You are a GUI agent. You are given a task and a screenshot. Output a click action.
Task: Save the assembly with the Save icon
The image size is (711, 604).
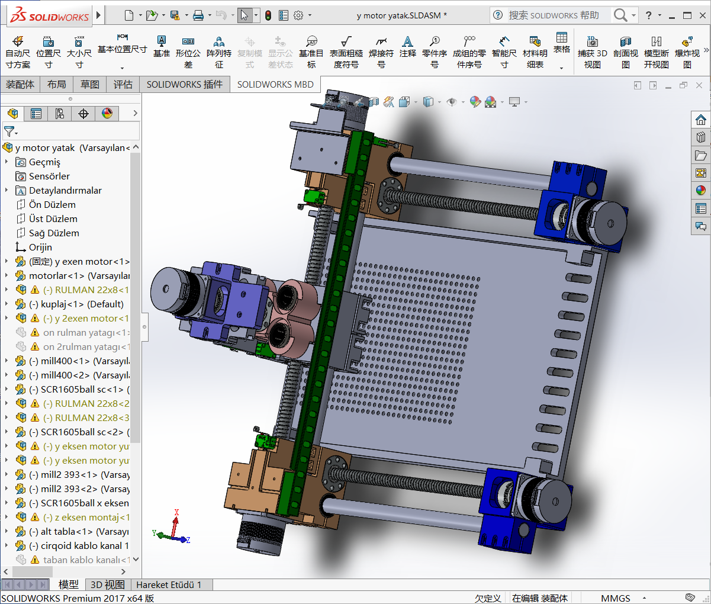click(x=175, y=15)
